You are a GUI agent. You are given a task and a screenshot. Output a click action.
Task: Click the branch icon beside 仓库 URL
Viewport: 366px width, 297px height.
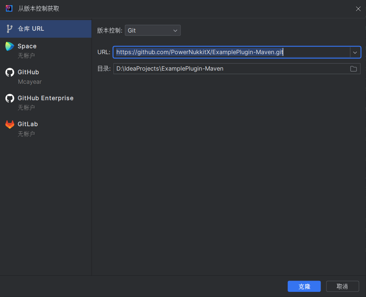[10, 29]
